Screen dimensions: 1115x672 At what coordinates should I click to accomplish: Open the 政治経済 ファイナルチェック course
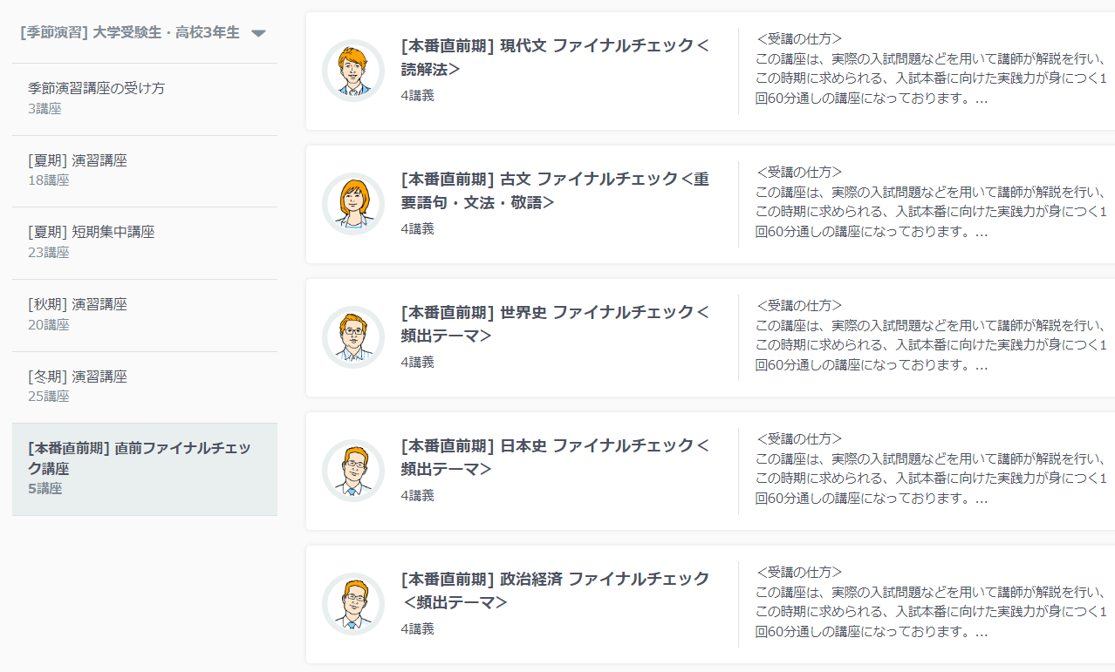pyautogui.click(x=553, y=591)
